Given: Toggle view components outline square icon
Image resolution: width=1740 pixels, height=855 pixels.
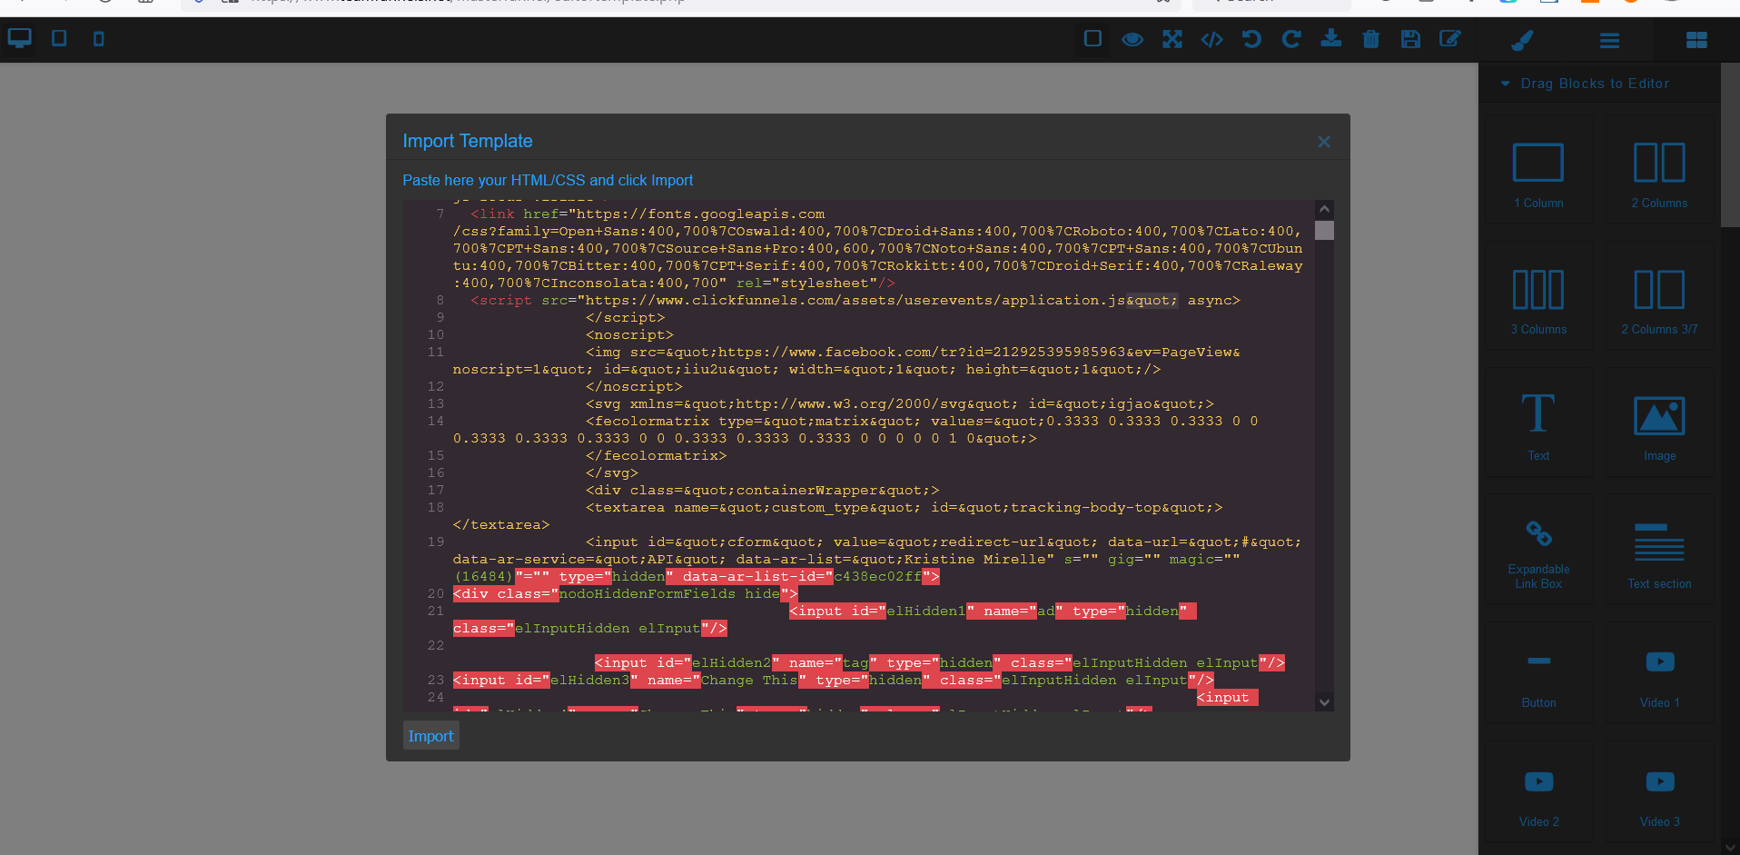Looking at the screenshot, I should coord(1092,38).
